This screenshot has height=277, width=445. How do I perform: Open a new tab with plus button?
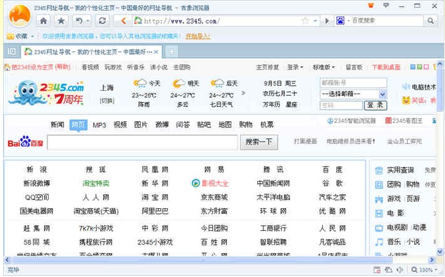(x=171, y=51)
